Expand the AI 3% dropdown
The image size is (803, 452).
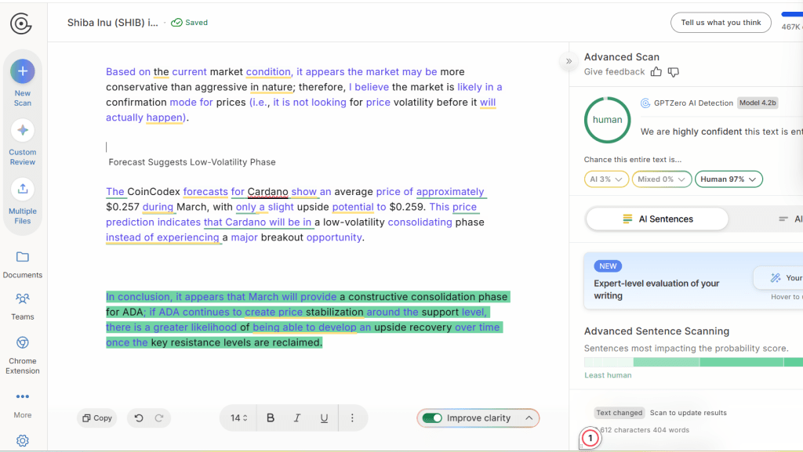point(606,179)
